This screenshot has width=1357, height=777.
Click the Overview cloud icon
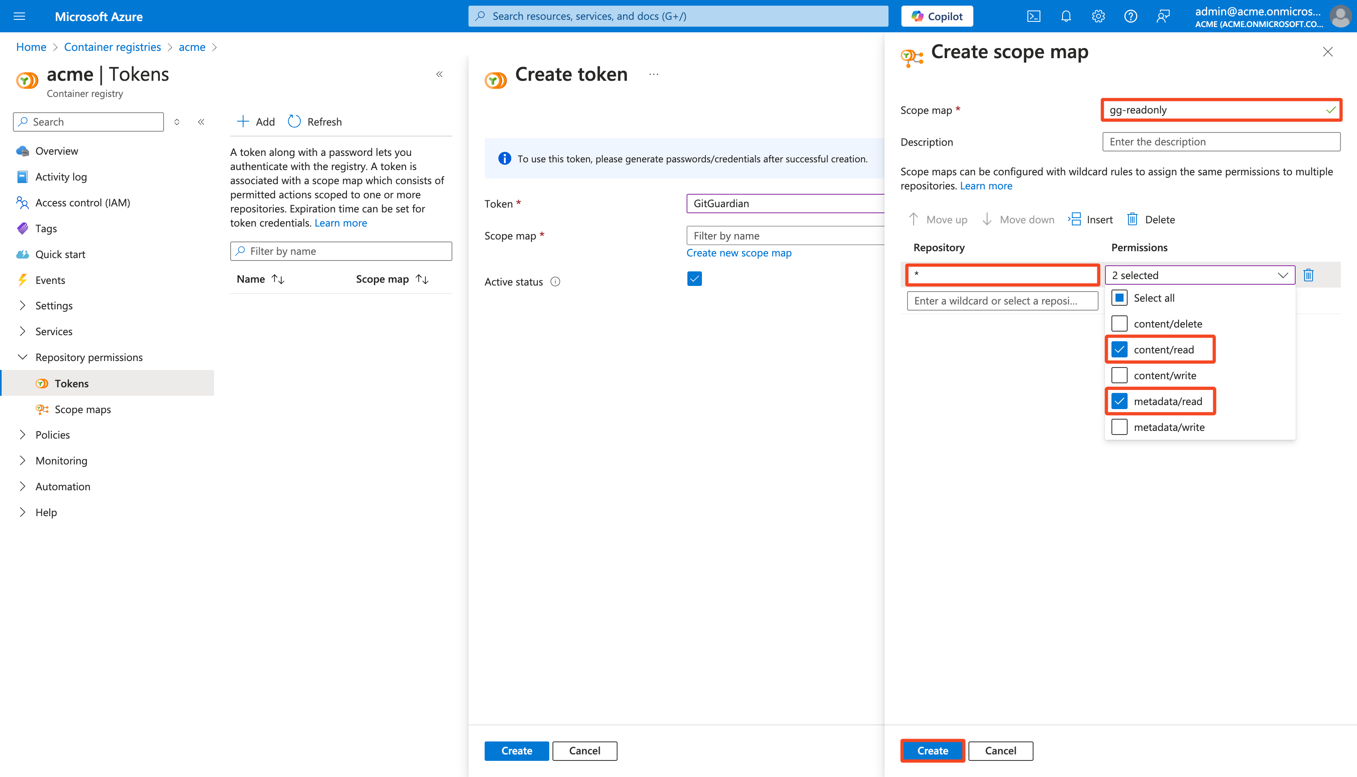click(x=22, y=151)
